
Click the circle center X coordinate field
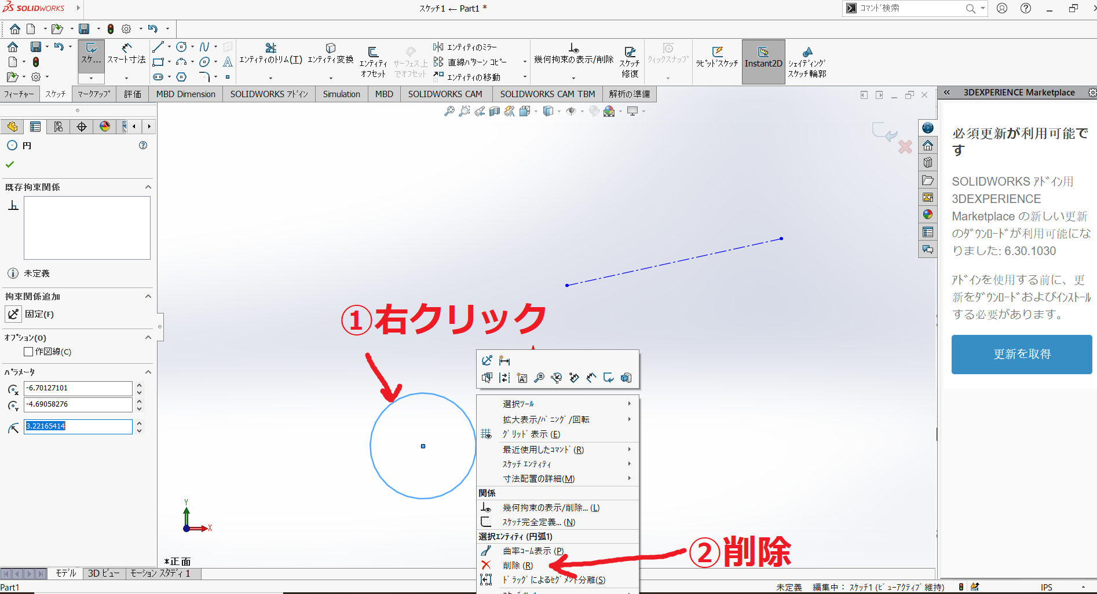(78, 388)
